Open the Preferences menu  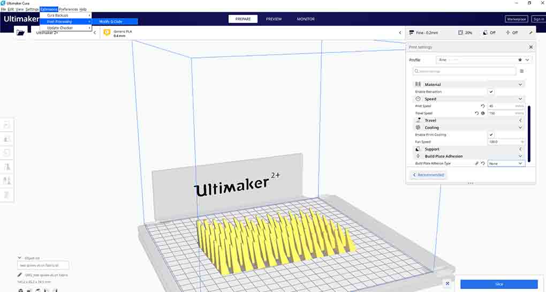click(69, 10)
